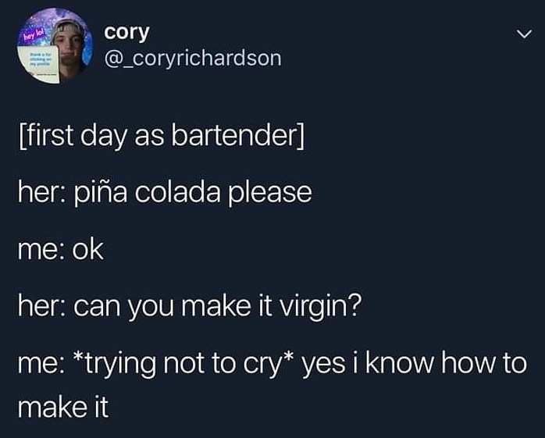Screen dimensions: 545x438
Task: Click the word 'bartender]' in the tweet
Action: click(237, 135)
